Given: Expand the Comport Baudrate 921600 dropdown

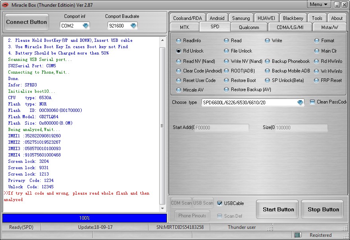Looking at the screenshot, I should point(133,26).
